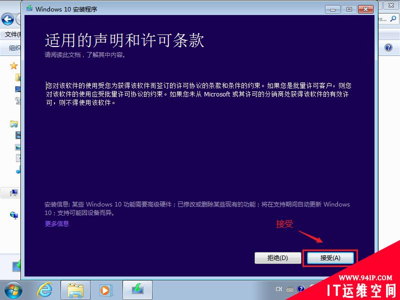The height and width of the screenshot is (300, 400).
Task: Select the Videos library icon in Explorer sidebar
Action: (18, 135)
